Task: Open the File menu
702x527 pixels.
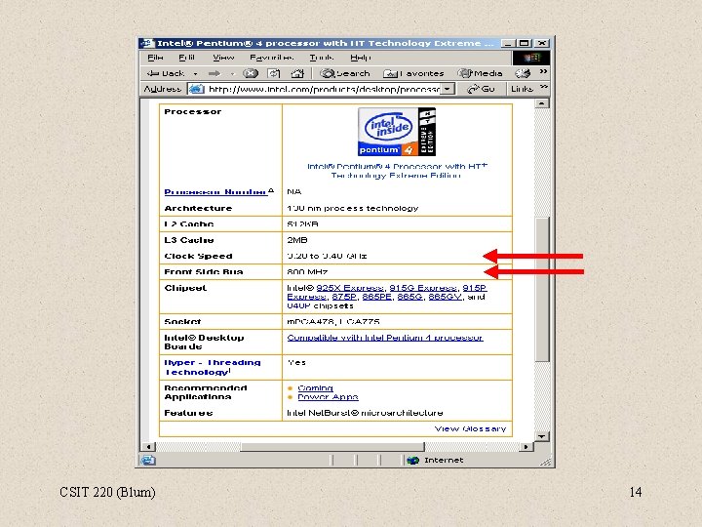Action: [x=155, y=58]
